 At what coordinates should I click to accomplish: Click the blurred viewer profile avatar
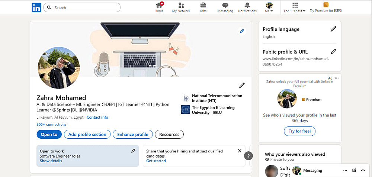(x=272, y=171)
